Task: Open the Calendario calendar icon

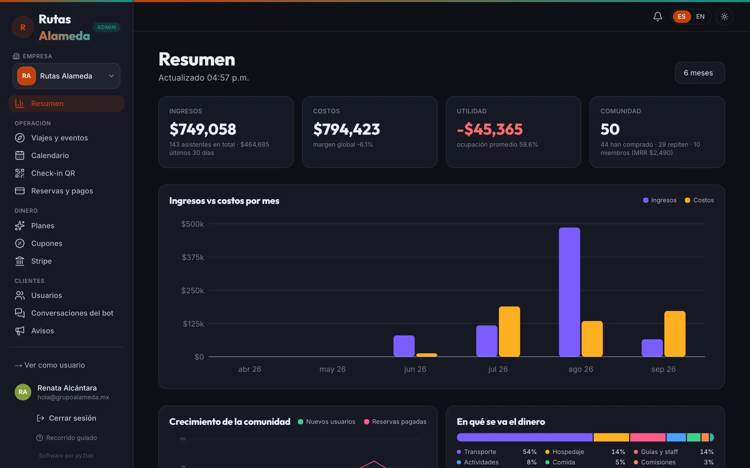Action: tap(20, 155)
